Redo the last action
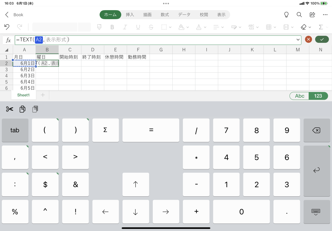This screenshot has width=332, height=231. click(19, 27)
